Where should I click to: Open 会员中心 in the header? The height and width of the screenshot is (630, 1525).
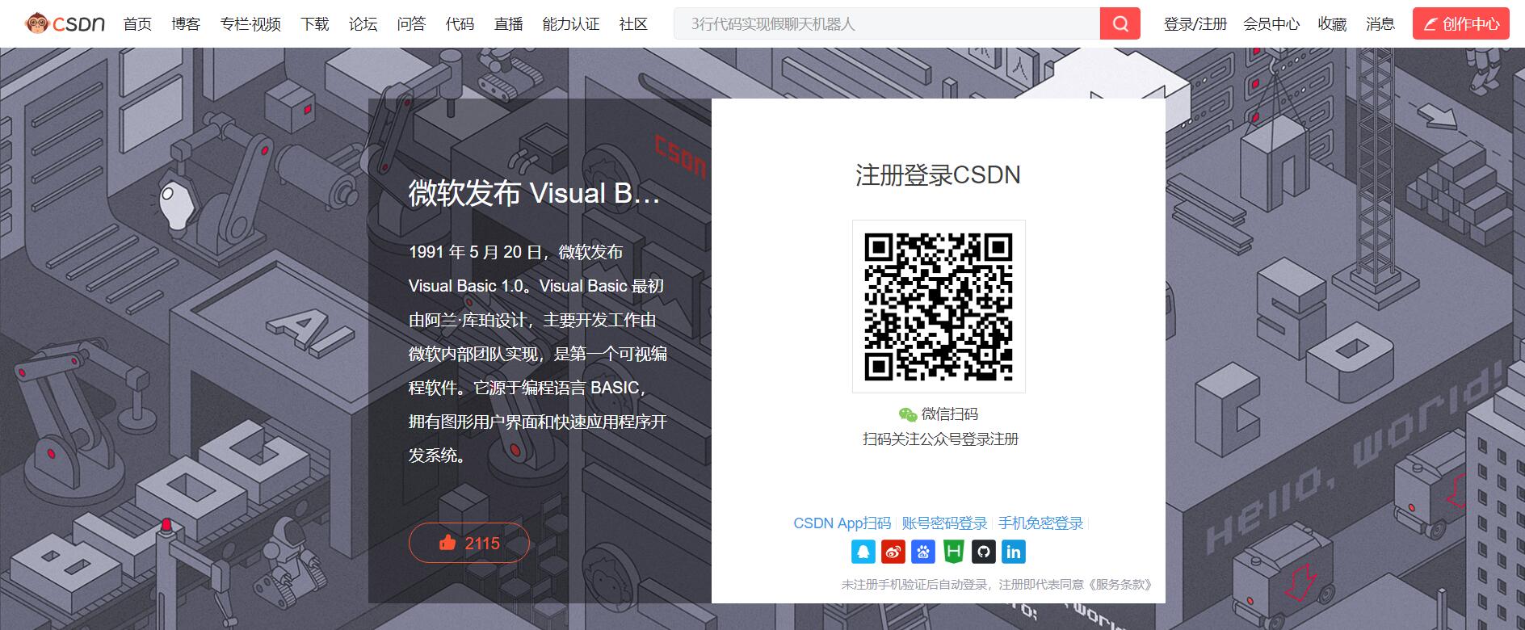pos(1271,24)
